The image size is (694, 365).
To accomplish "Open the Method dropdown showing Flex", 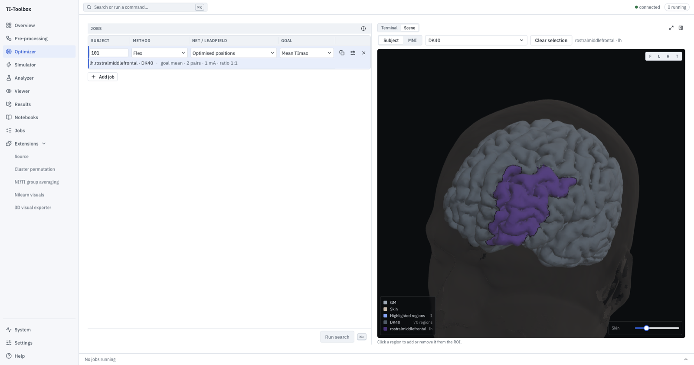I will pos(159,53).
